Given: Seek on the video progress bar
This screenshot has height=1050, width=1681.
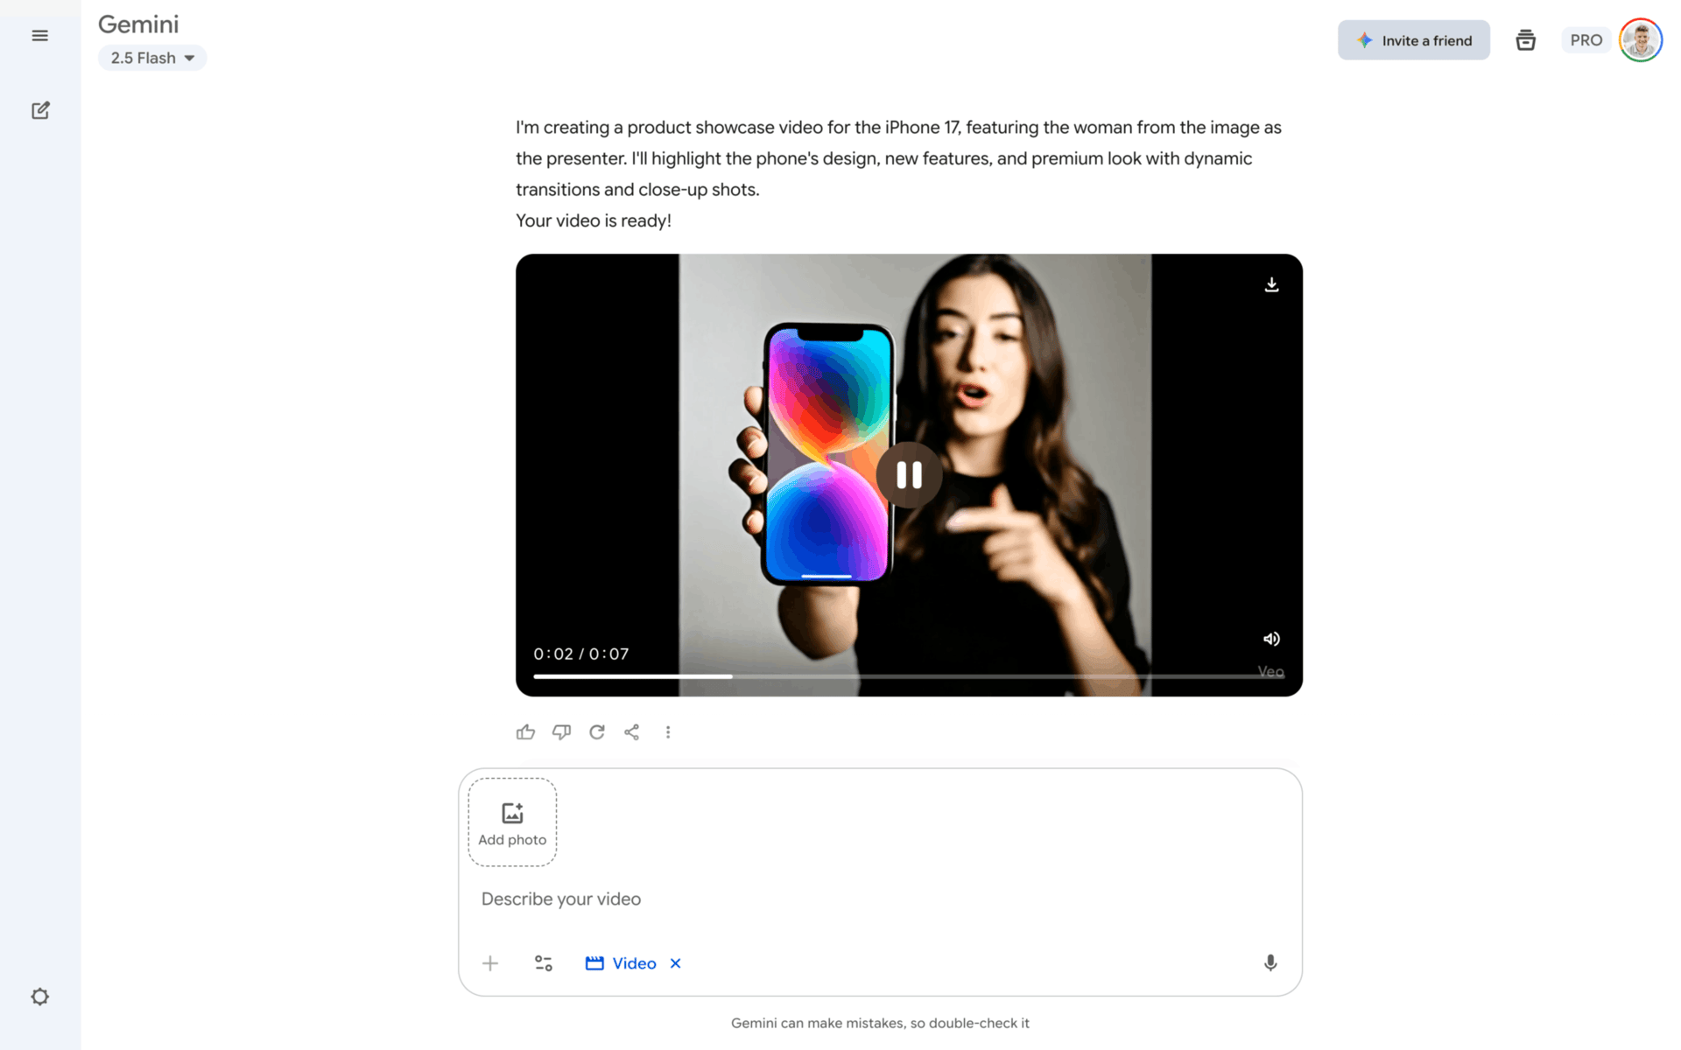Looking at the screenshot, I should [x=908, y=676].
